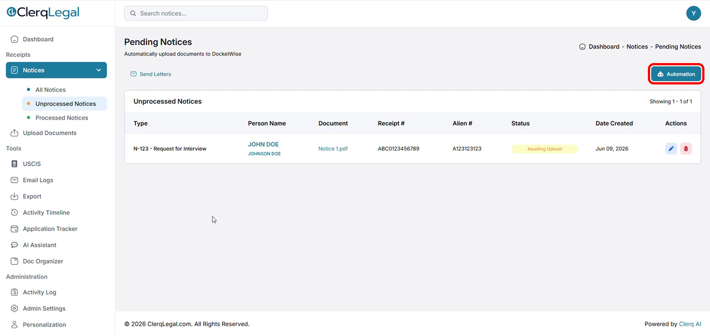This screenshot has height=336, width=710.
Task: Click the Personalization person icon
Action: (14, 325)
